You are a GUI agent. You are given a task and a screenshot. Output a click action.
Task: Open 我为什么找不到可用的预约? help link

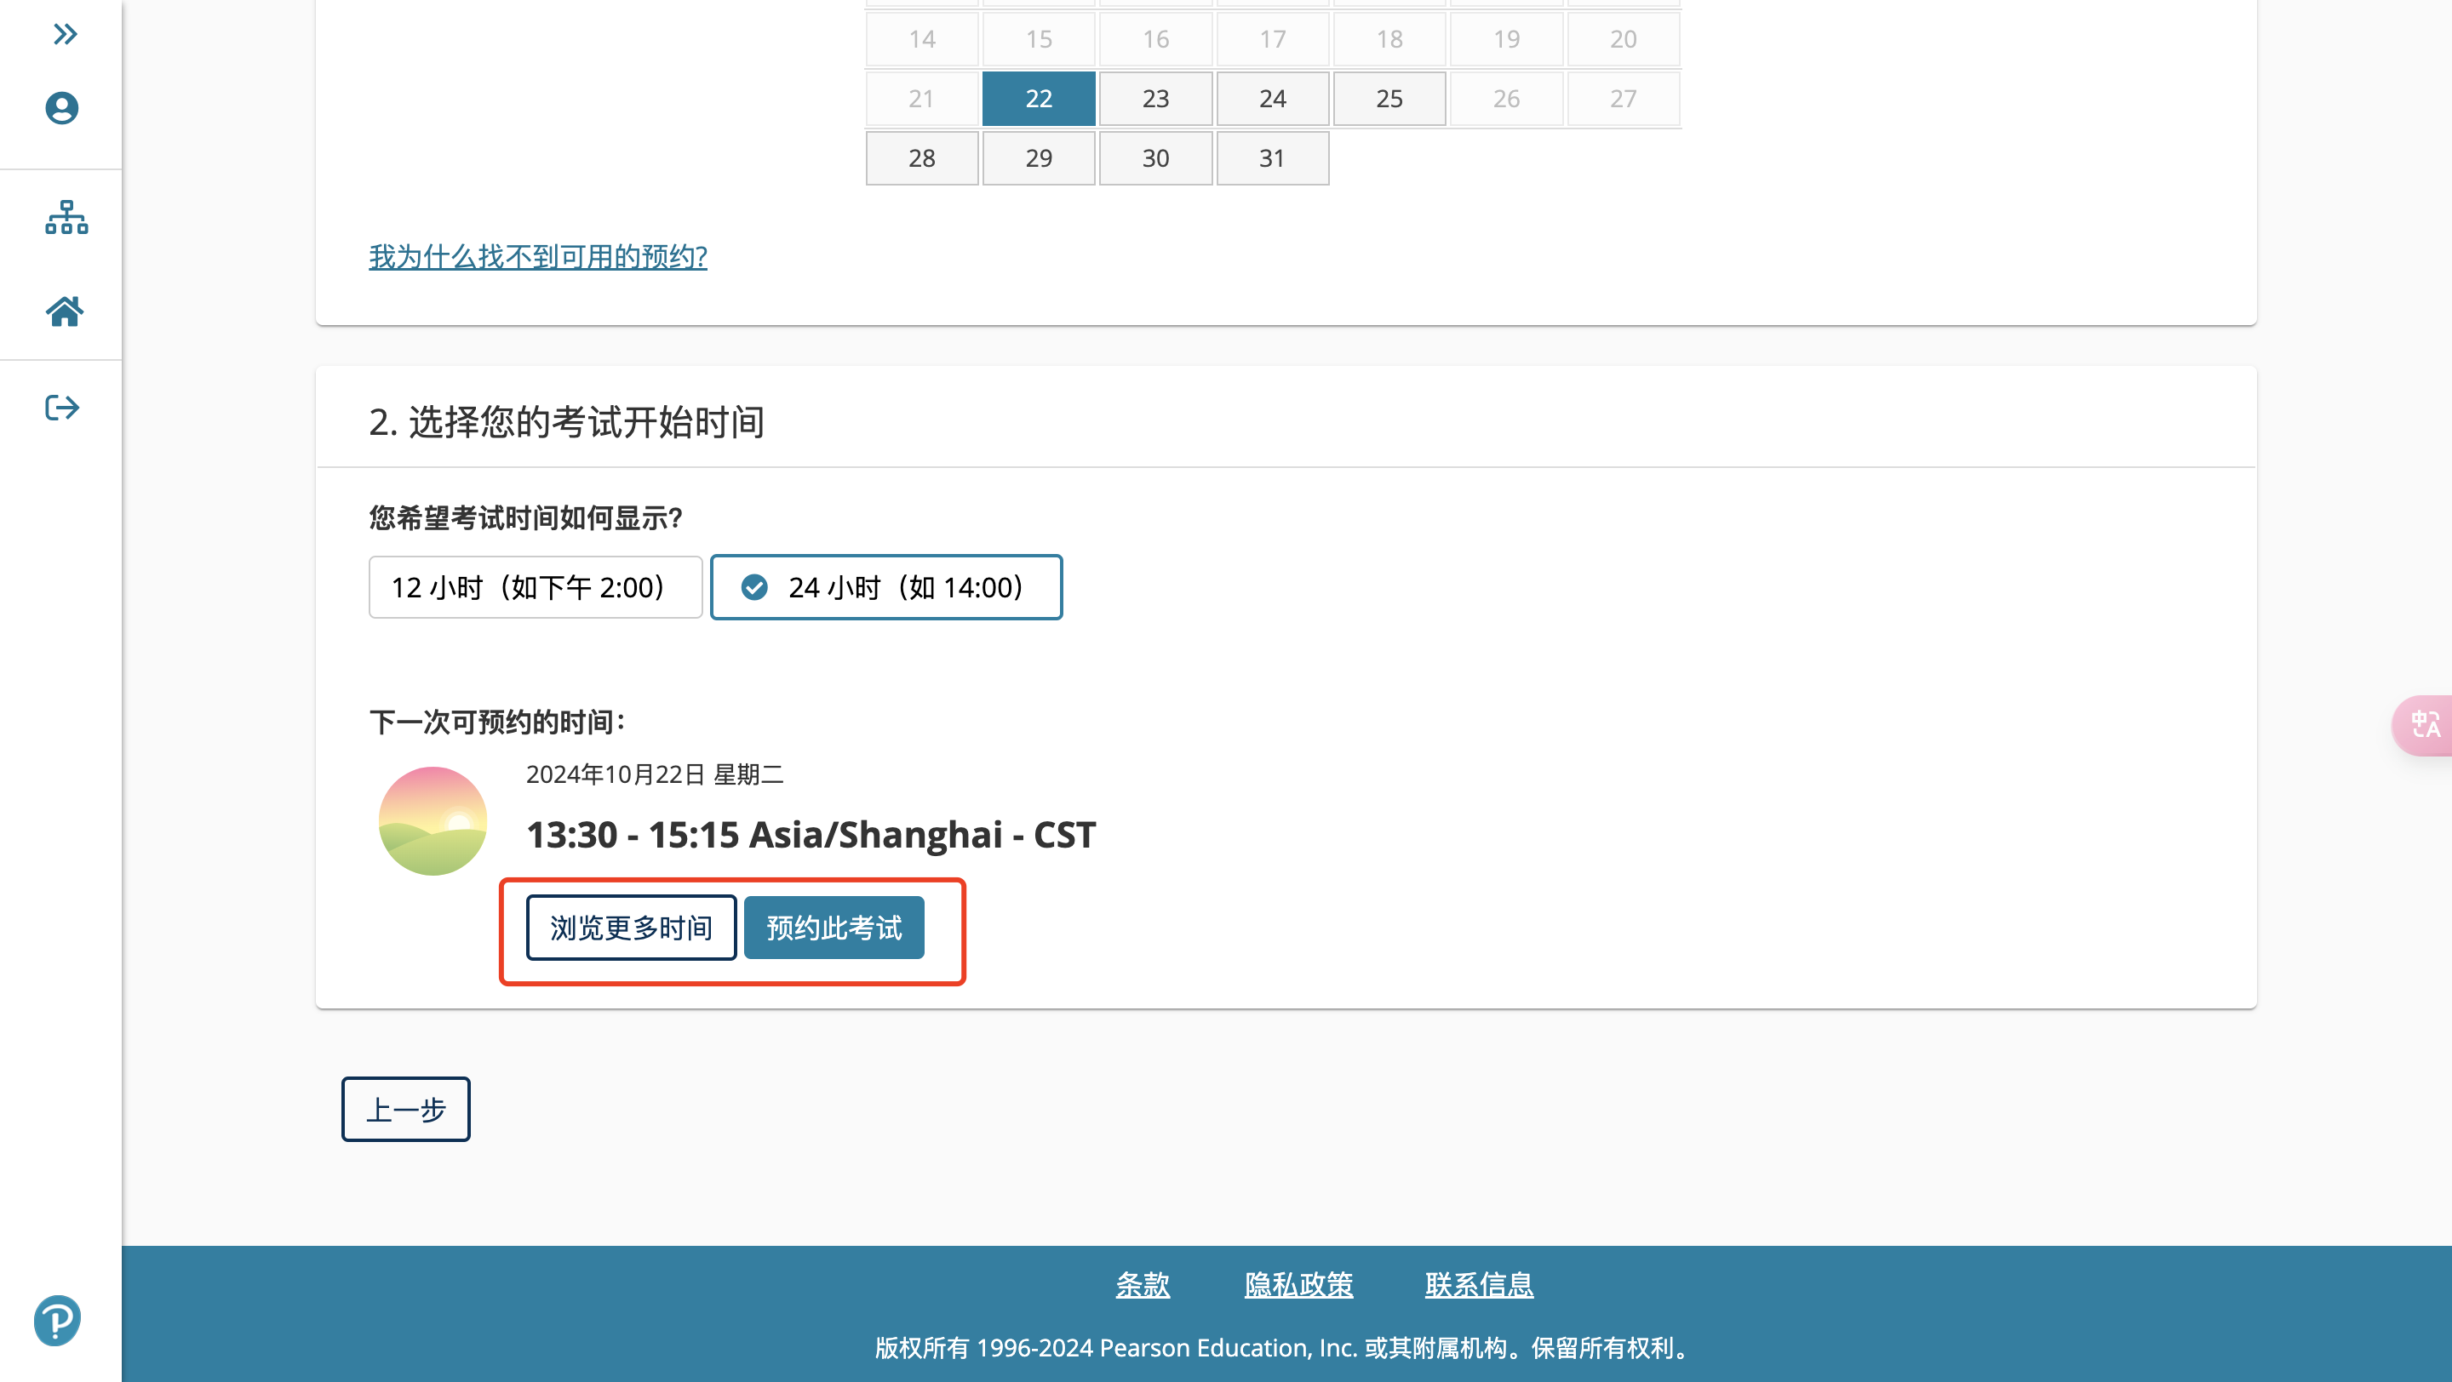click(538, 257)
